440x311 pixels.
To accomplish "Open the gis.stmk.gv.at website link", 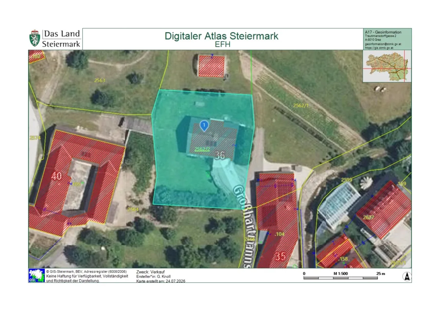I will coord(379,48).
